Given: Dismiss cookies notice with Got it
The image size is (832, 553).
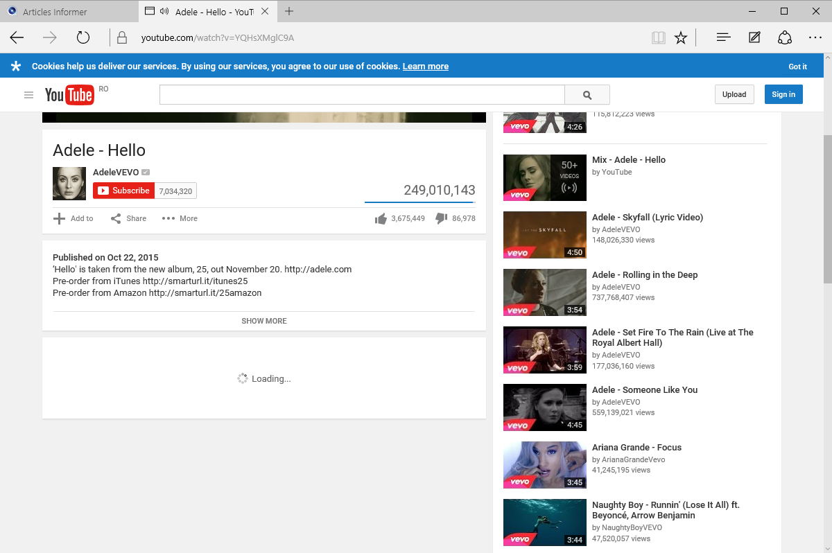Looking at the screenshot, I should pyautogui.click(x=798, y=67).
